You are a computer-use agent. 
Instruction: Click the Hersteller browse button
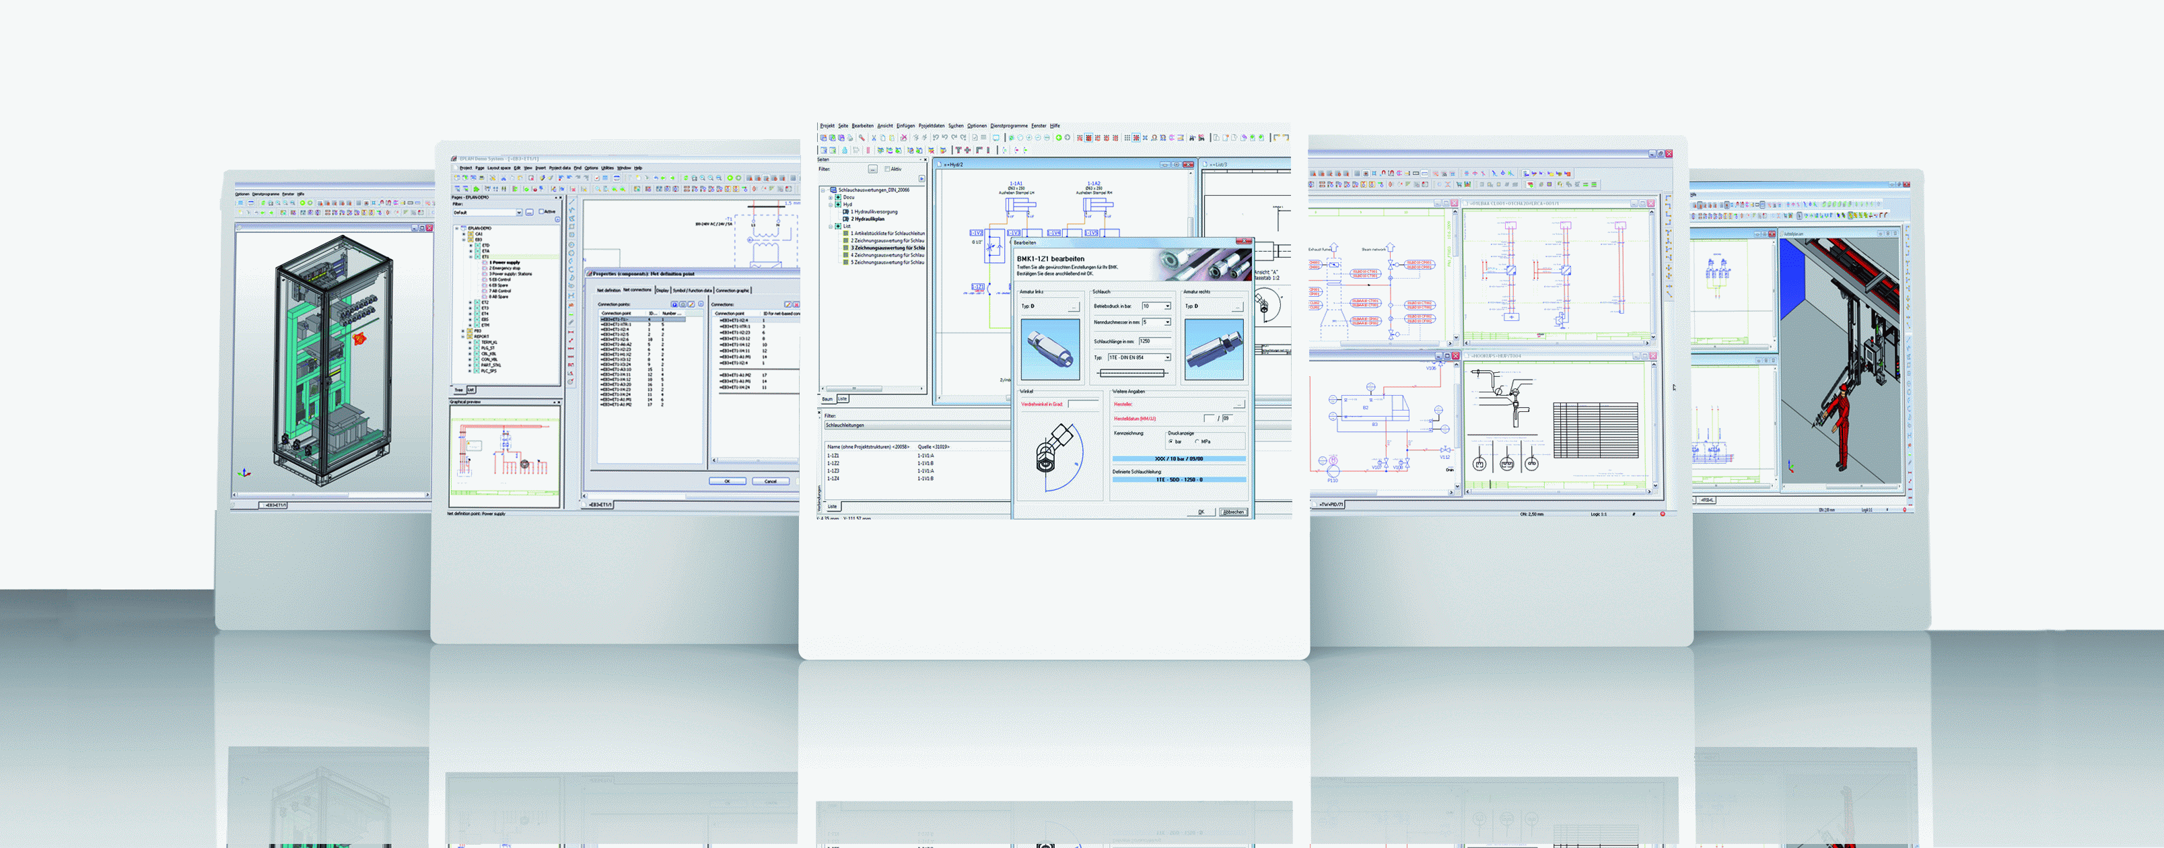click(x=1240, y=404)
